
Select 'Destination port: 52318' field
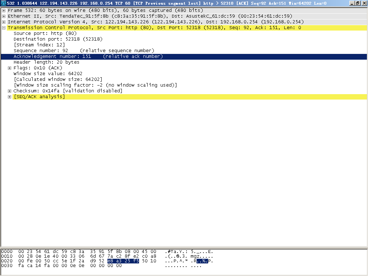click(x=58, y=39)
